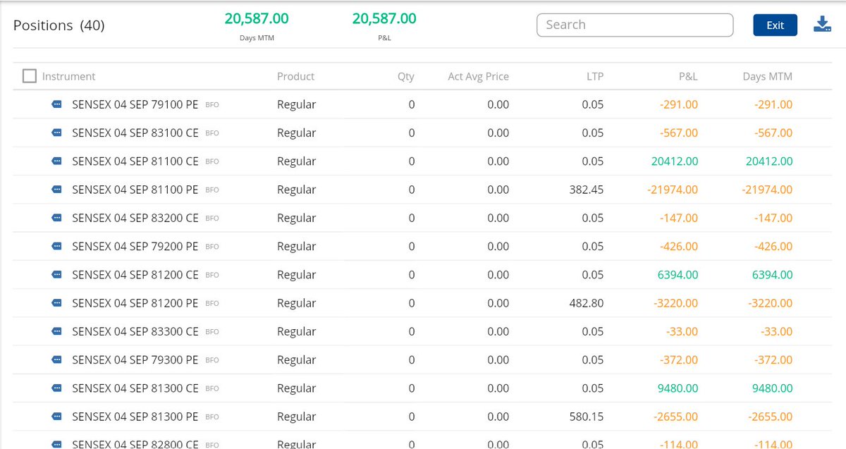Click the icon beside SENSEX 04 SEP 83300 CE
846x449 pixels.
(x=57, y=331)
